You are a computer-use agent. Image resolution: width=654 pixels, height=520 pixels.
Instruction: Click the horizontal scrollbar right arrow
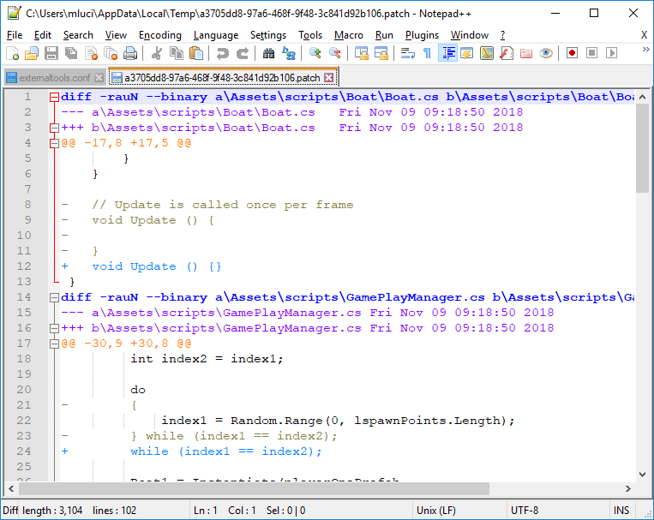click(628, 488)
